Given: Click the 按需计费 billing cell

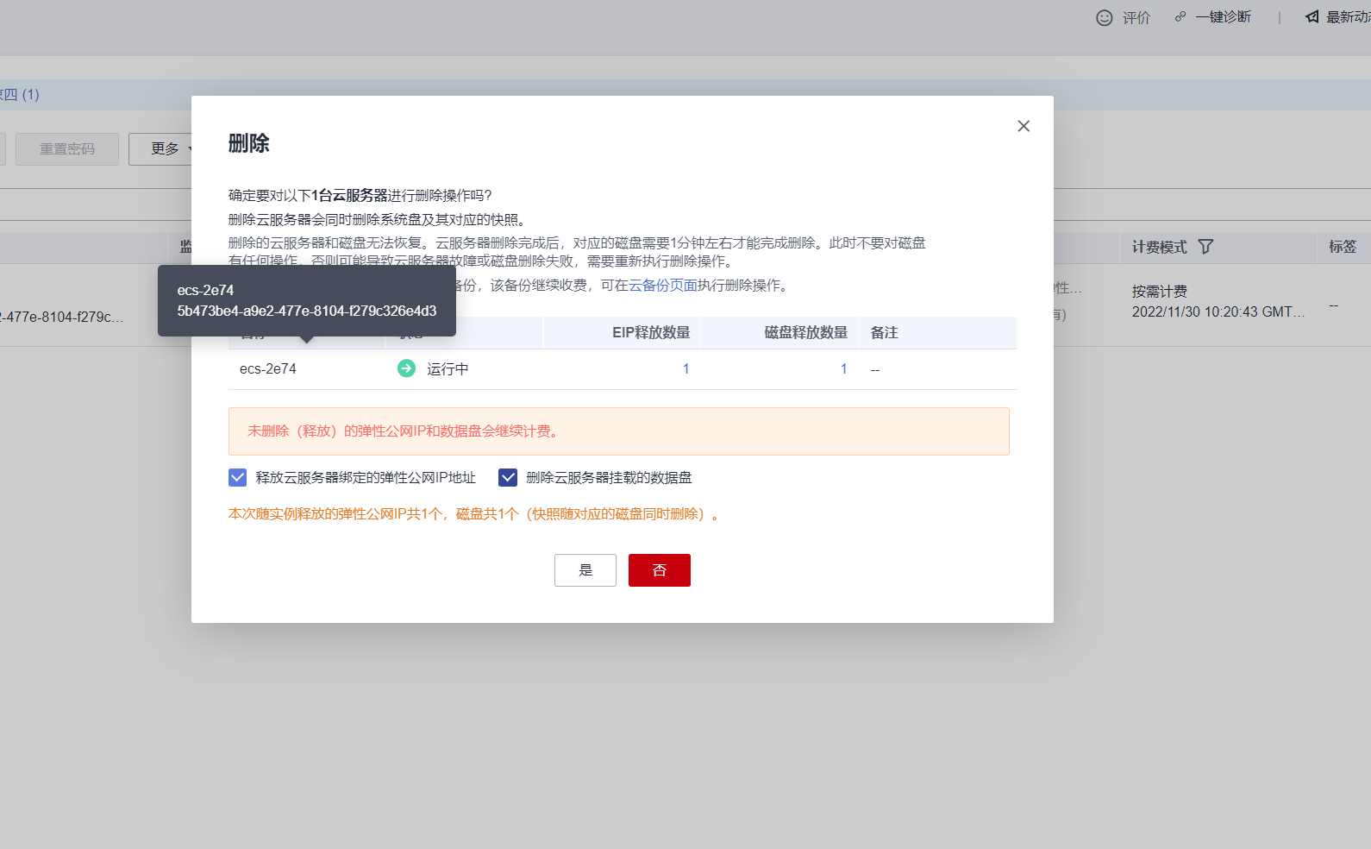Looking at the screenshot, I should 1160,292.
